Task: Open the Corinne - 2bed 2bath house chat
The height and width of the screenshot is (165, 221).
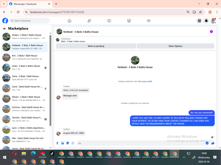Action: tap(24, 109)
